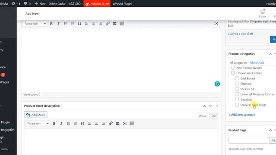This screenshot has width=276, height=155.
Task: Open Paragraph format dropdown in main editor
Action: click(35, 24)
